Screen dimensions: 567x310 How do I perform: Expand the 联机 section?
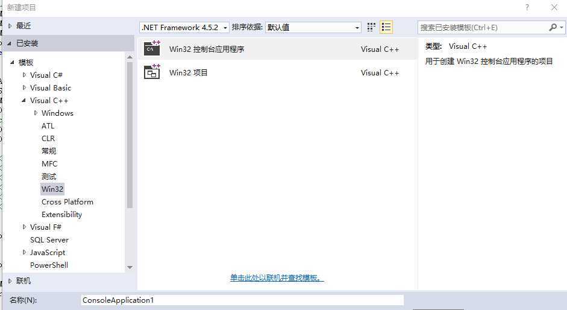click(x=10, y=280)
